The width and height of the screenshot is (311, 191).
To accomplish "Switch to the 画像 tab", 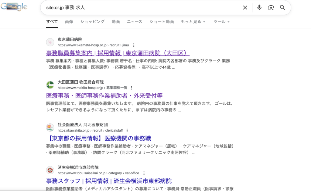I will pos(69,22).
